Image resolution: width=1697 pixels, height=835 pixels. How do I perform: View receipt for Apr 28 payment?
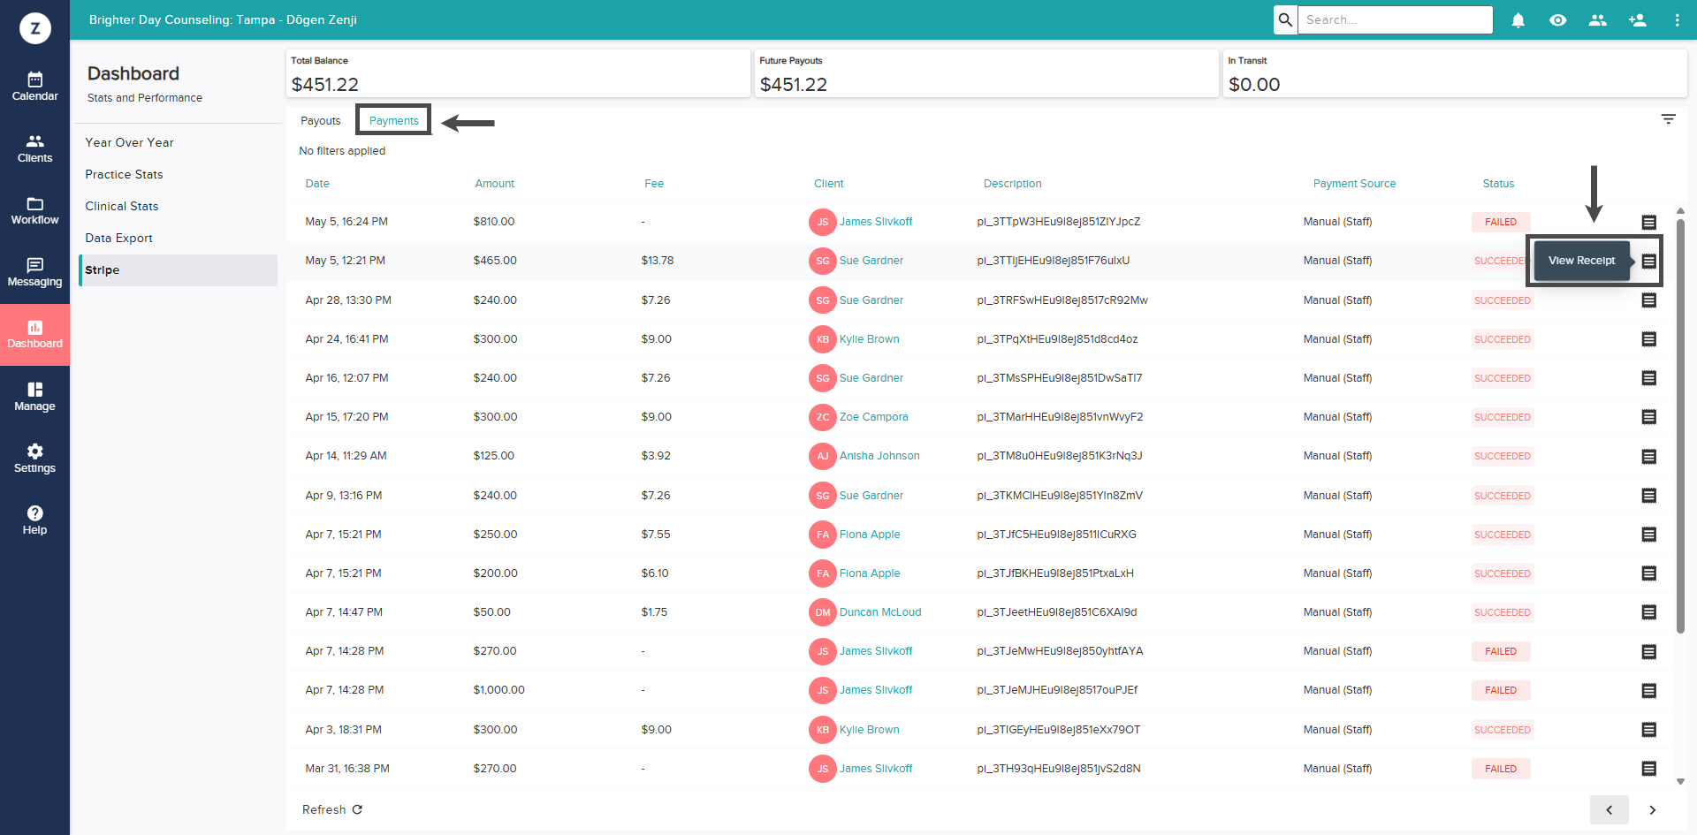click(x=1649, y=300)
